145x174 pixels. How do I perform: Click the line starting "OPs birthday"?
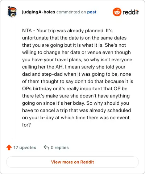(x=75, y=88)
